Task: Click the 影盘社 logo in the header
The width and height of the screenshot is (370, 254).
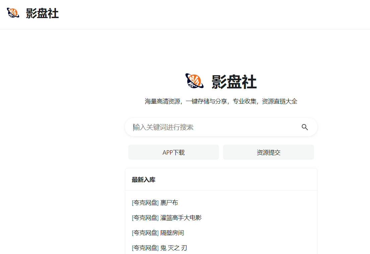Action: 32,14
